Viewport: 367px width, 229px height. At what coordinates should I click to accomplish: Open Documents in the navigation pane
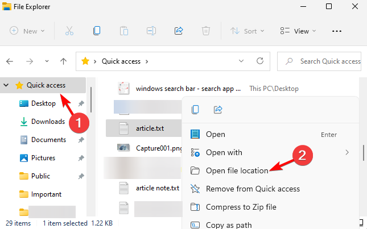click(48, 140)
